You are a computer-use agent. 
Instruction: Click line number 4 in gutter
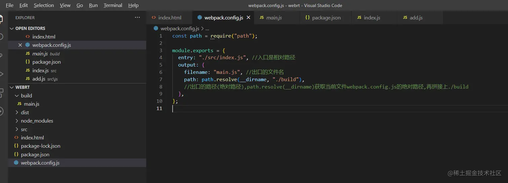click(x=161, y=57)
